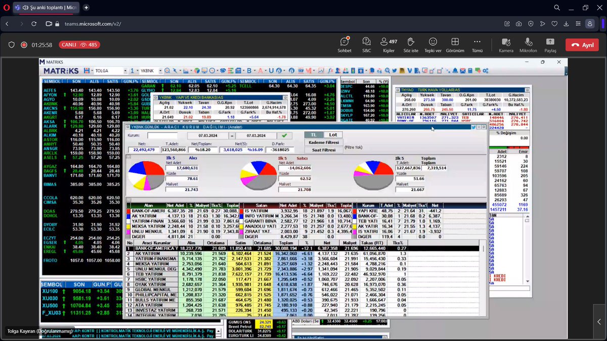Click the blue B icon in Matriks toolbar
607x341 pixels.
(249, 71)
